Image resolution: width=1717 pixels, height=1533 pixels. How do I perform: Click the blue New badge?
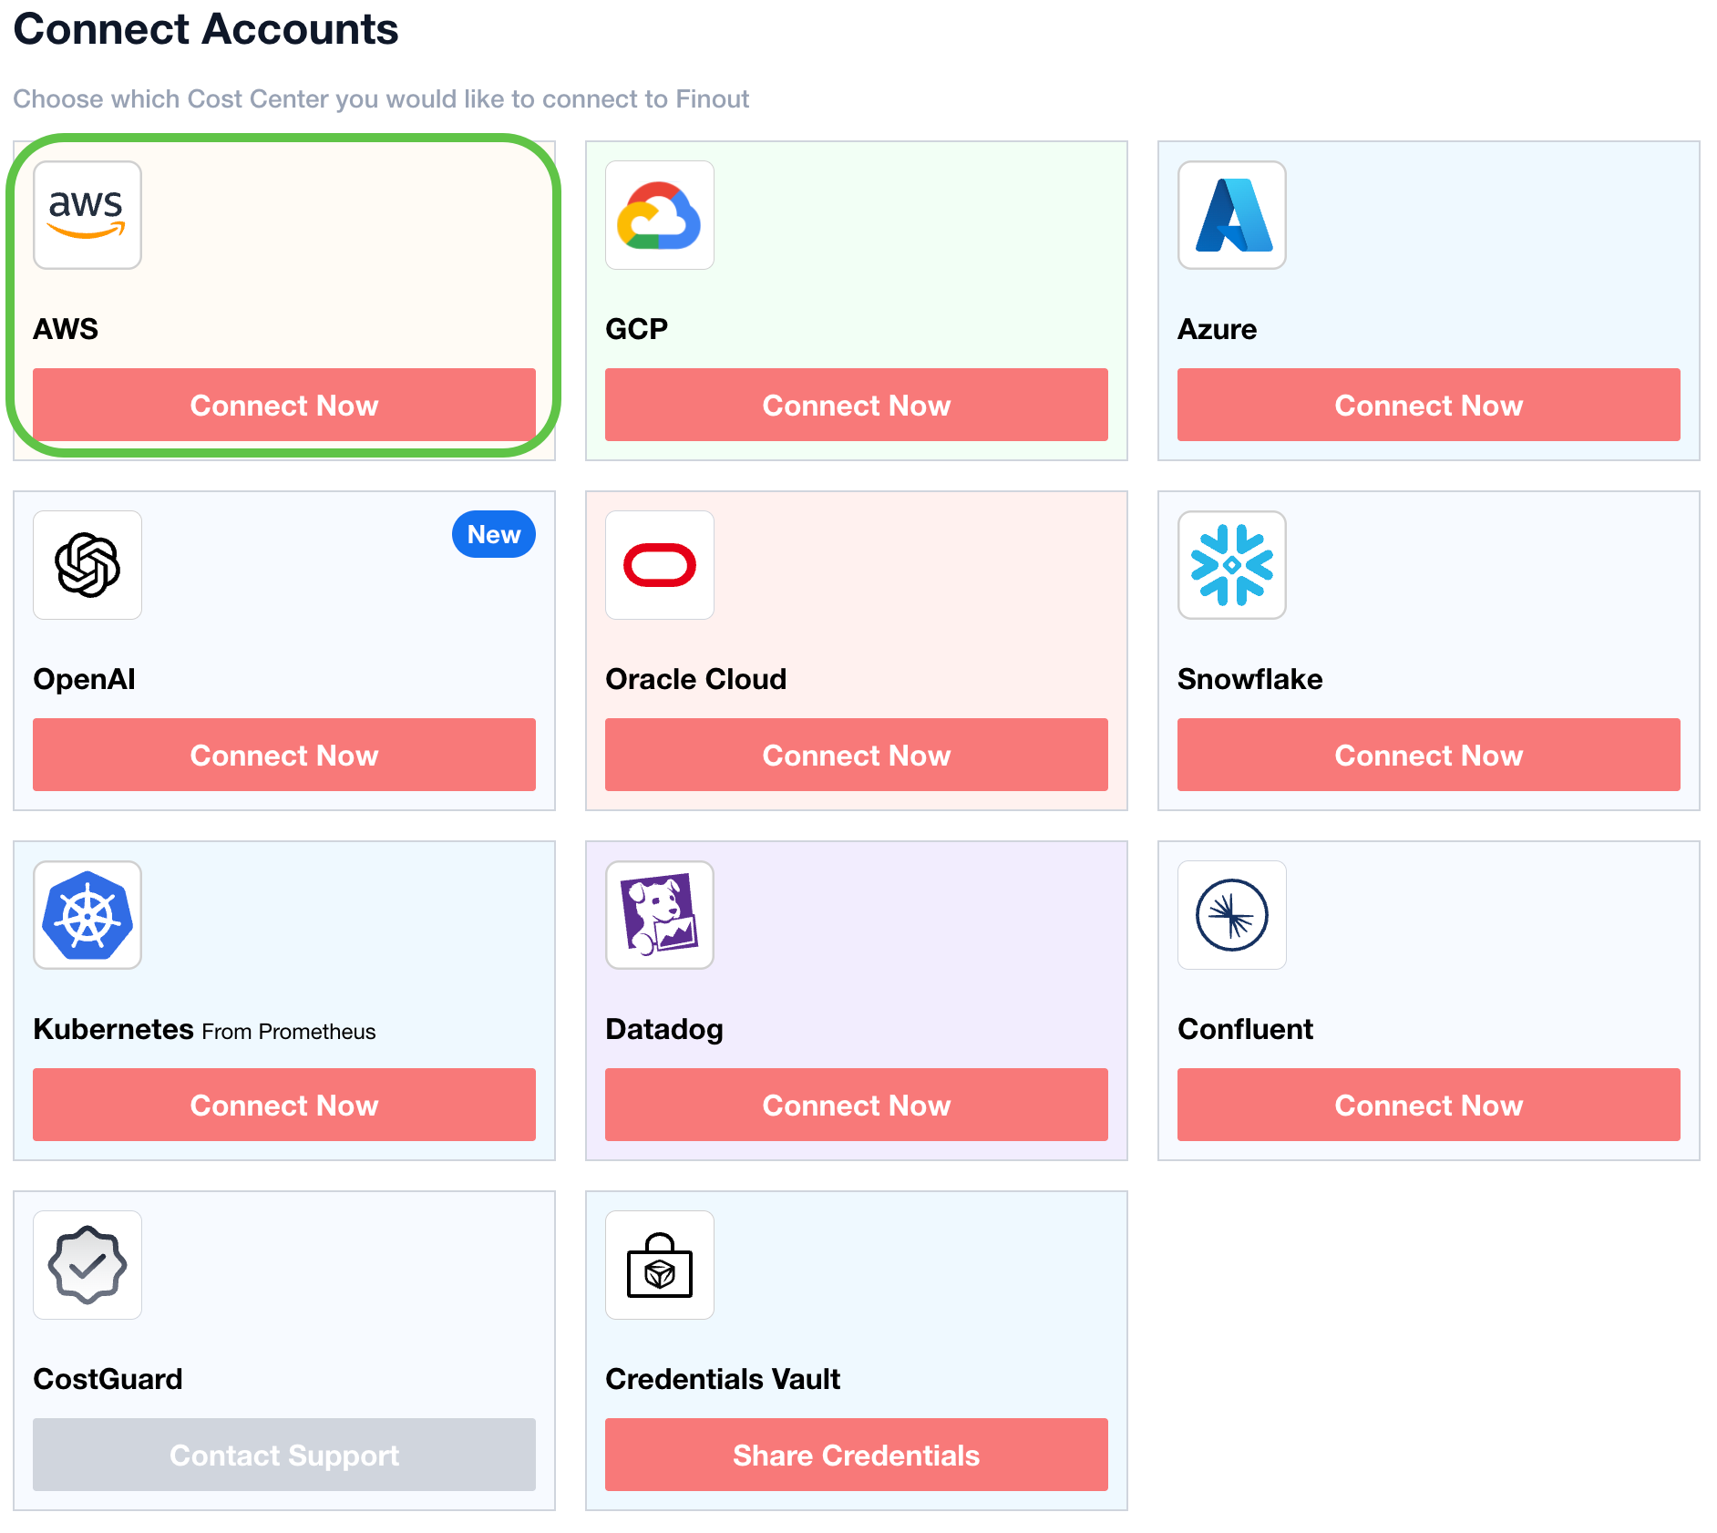[x=493, y=534]
